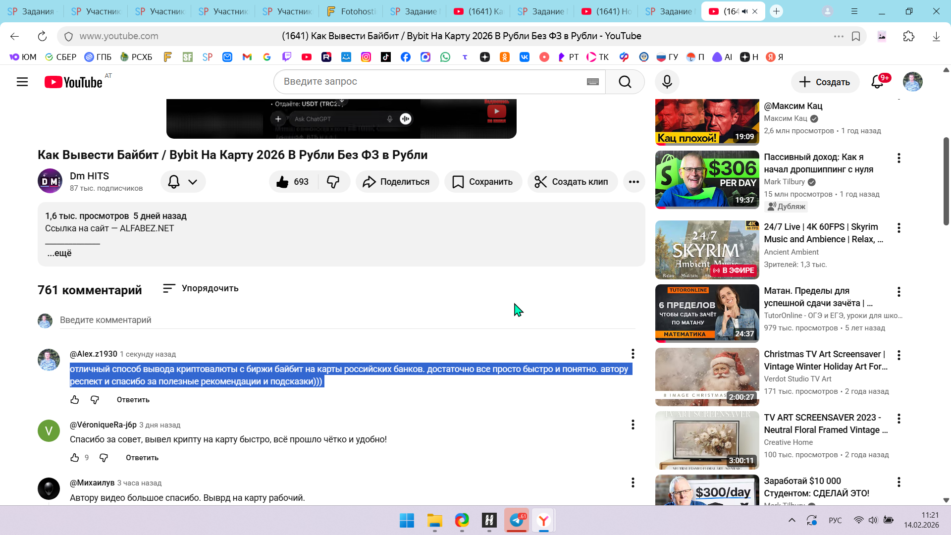Open the hamburger guide menu
Screen dimensions: 951x535
point(22,82)
